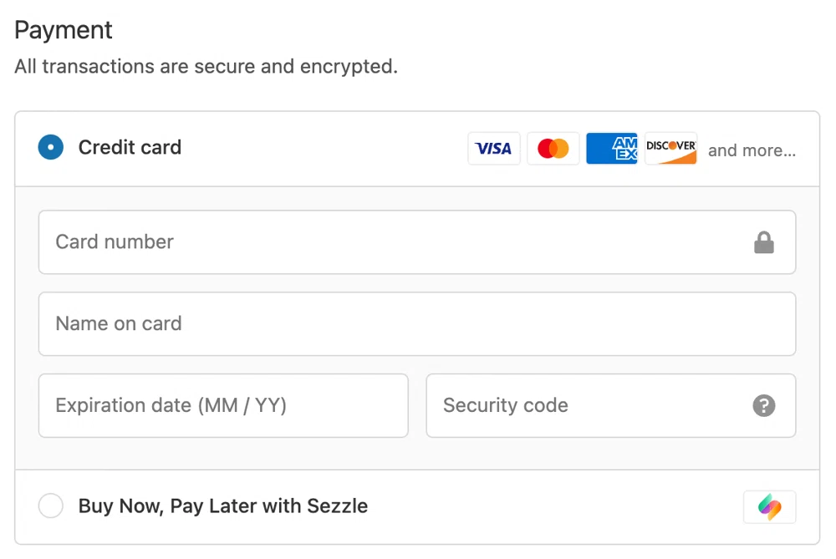
Task: Click the Sezzle logo icon
Action: click(769, 506)
